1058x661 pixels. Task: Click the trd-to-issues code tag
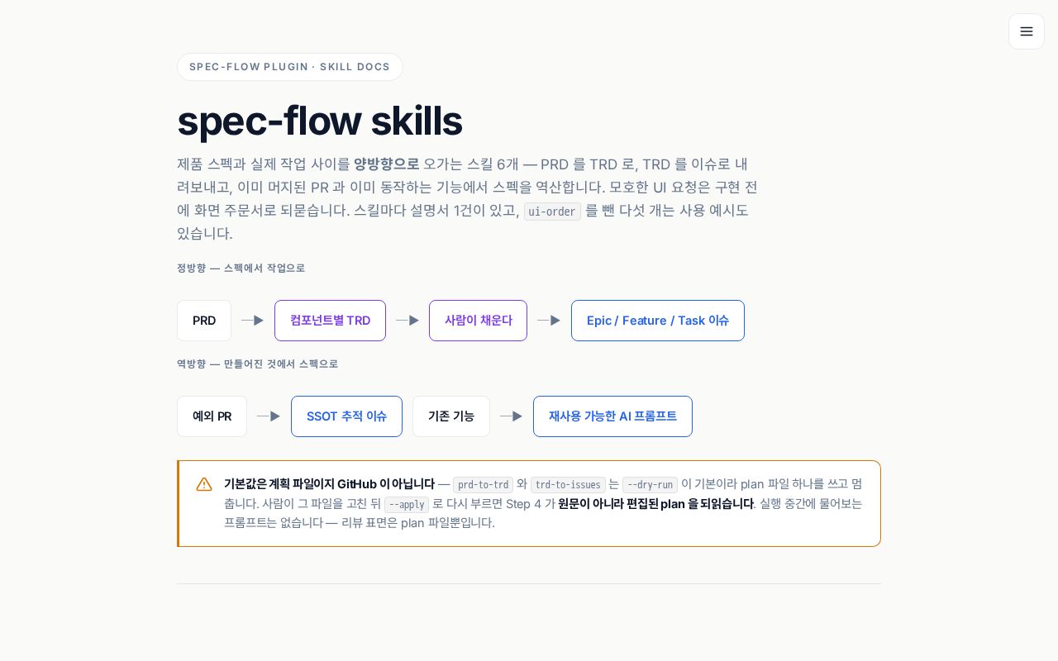pyautogui.click(x=568, y=485)
